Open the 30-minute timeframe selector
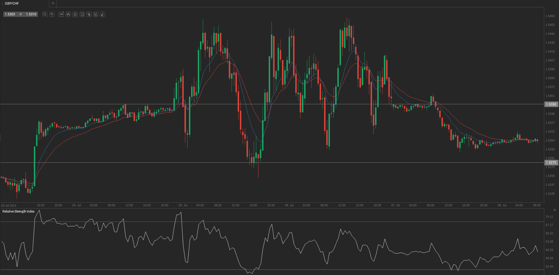 61,14
